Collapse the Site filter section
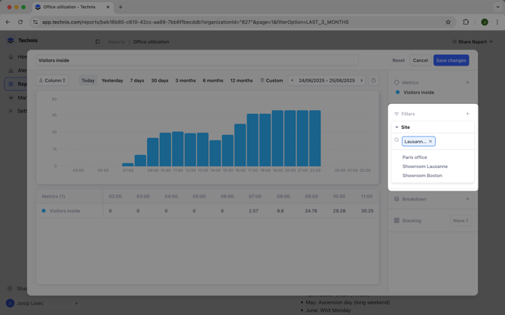The height and width of the screenshot is (315, 505). pos(397,127)
